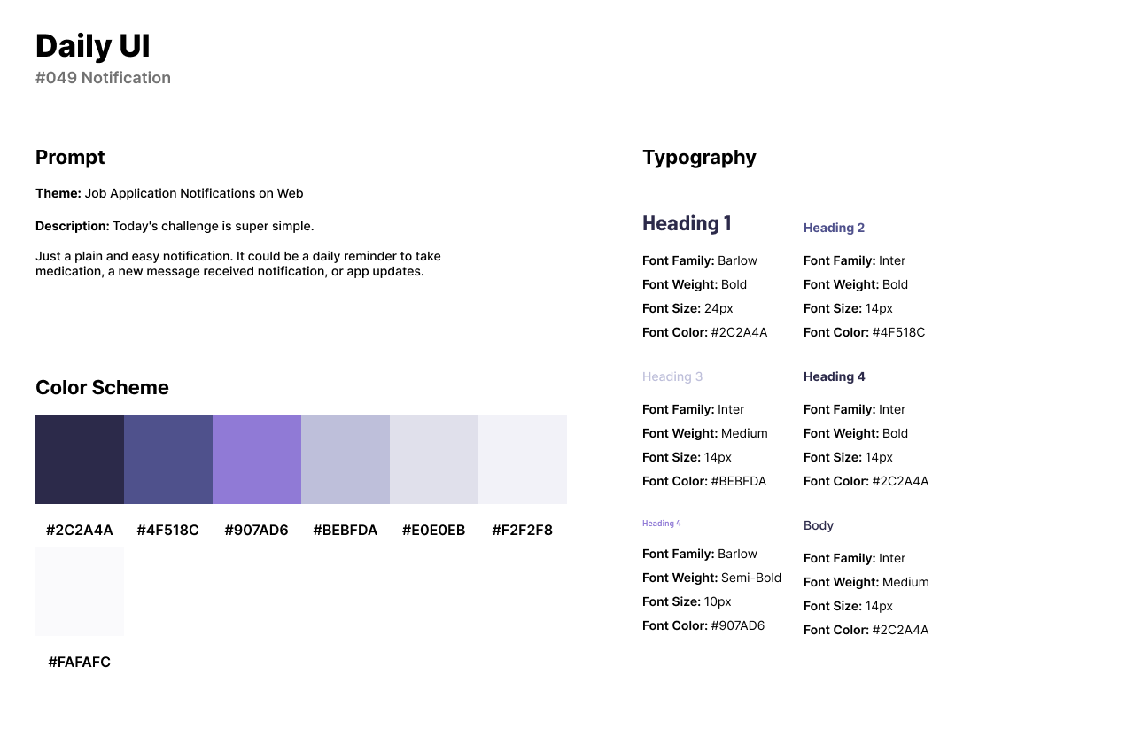Click the "Description:" label in the prompt
This screenshot has height=737, width=1134.
(x=73, y=226)
